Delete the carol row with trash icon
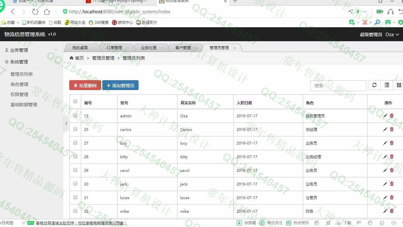The image size is (403, 227). click(392, 170)
